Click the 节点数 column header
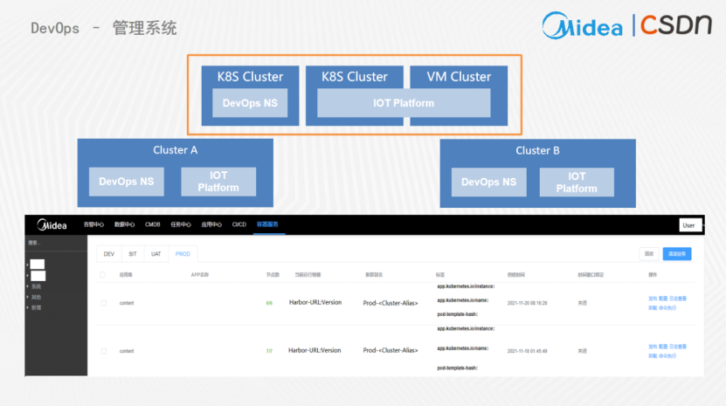The image size is (726, 406). [x=273, y=275]
